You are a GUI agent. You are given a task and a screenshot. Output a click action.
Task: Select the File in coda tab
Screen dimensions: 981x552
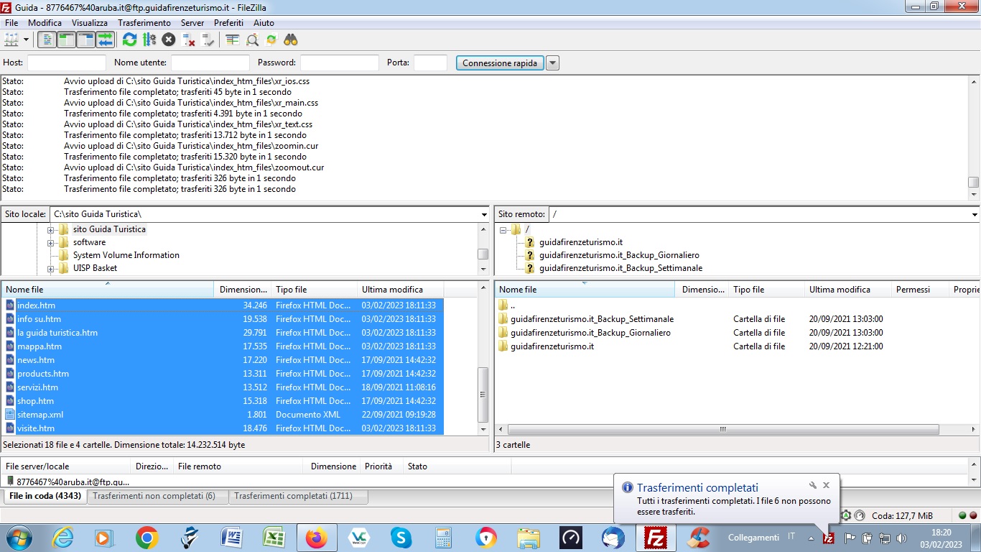pos(45,496)
